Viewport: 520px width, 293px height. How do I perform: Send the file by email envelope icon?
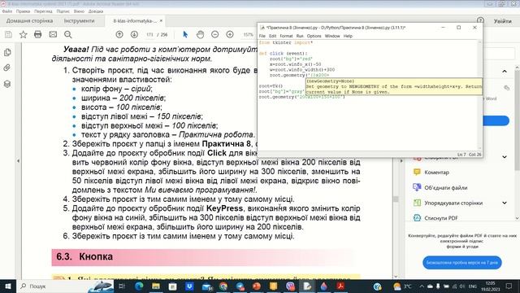(x=53, y=34)
